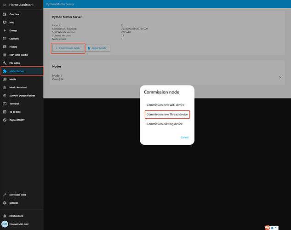Open the Music Assistant icon
291x230 pixels.
point(5,87)
